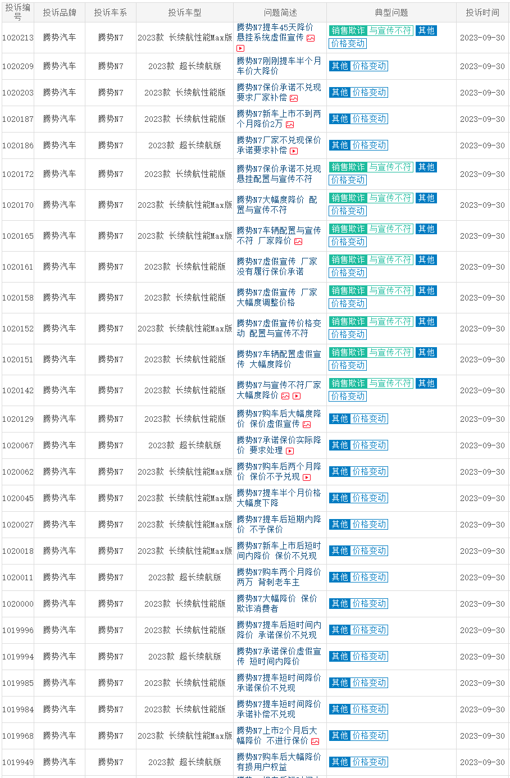Open complaint '腾势N7保价承诺不兑现要求厂家补偿'

tap(279, 92)
